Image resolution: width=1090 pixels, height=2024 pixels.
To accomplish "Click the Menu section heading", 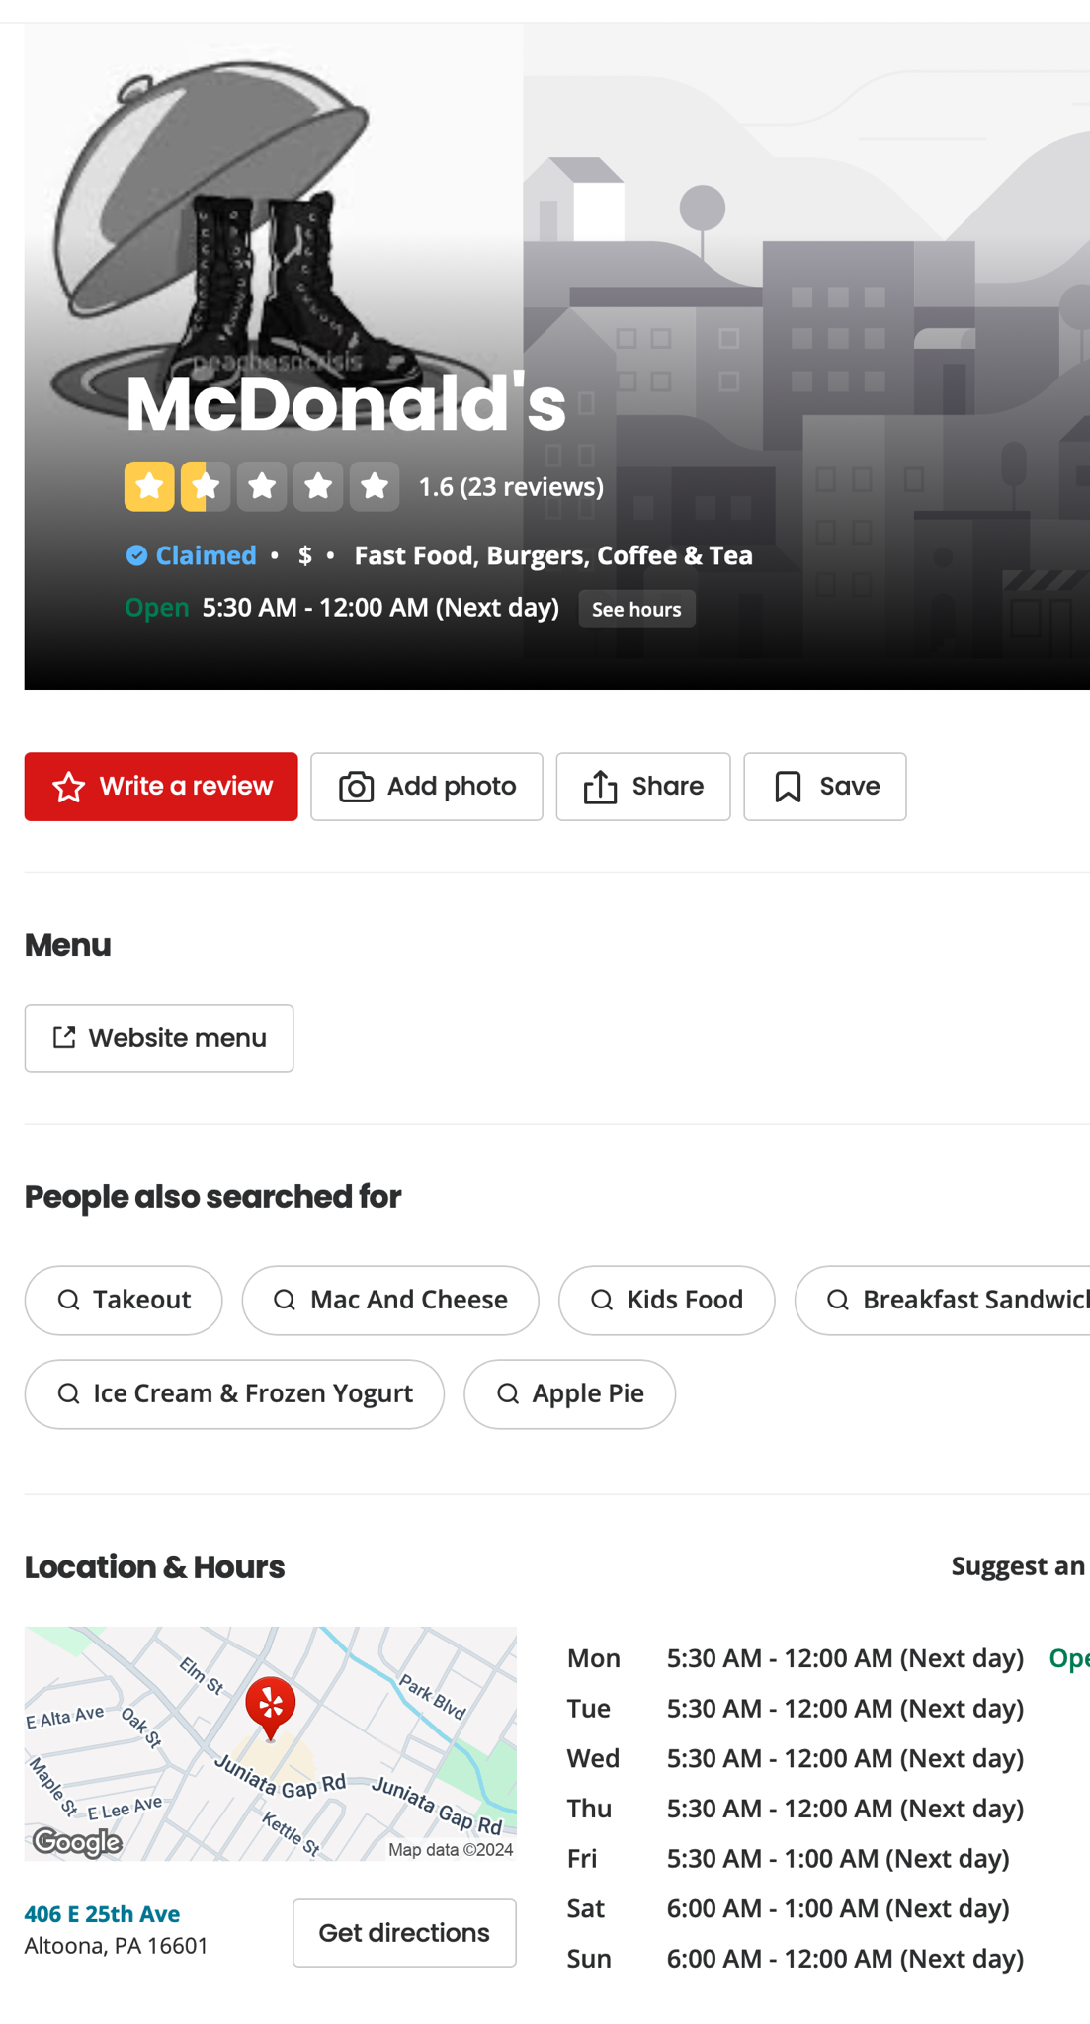I will (x=67, y=945).
